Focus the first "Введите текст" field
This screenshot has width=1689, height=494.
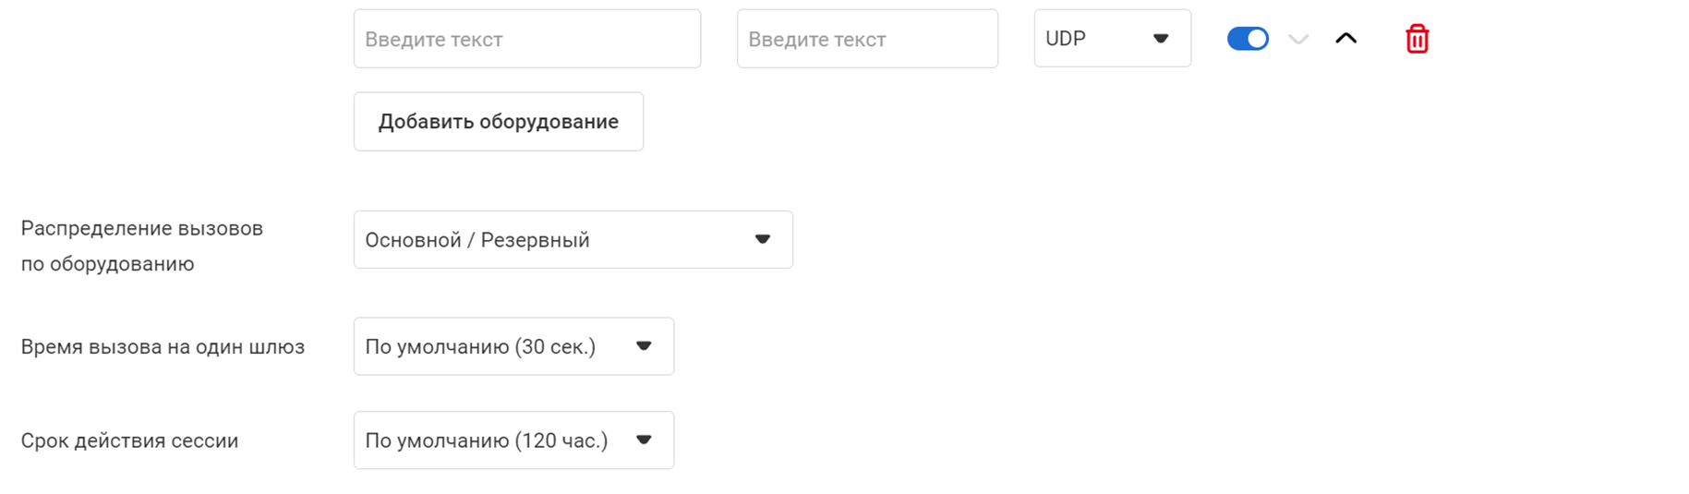click(526, 39)
